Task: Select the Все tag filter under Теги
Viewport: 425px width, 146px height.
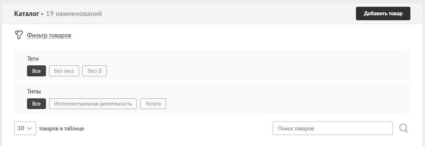Action: click(x=36, y=71)
